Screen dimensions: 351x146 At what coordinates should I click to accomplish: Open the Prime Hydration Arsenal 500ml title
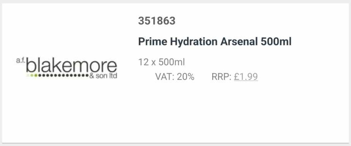pyautogui.click(x=215, y=42)
